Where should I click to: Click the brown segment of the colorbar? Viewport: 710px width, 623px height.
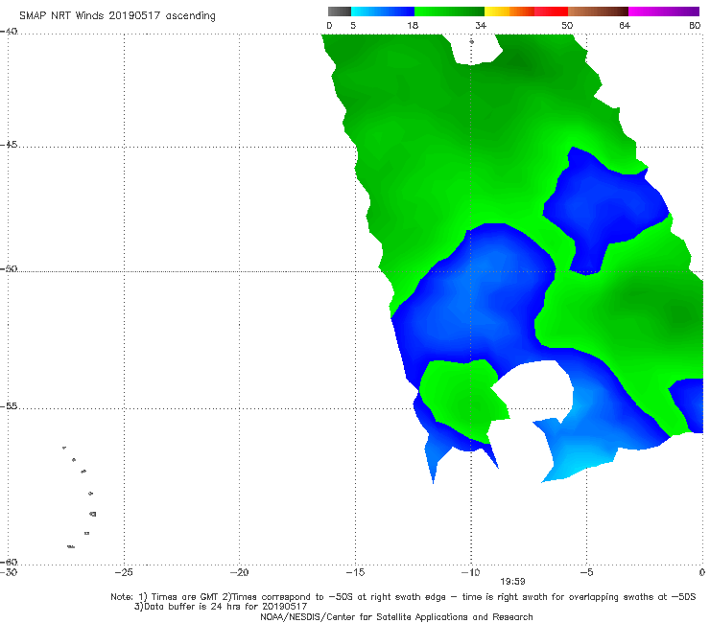[598, 12]
